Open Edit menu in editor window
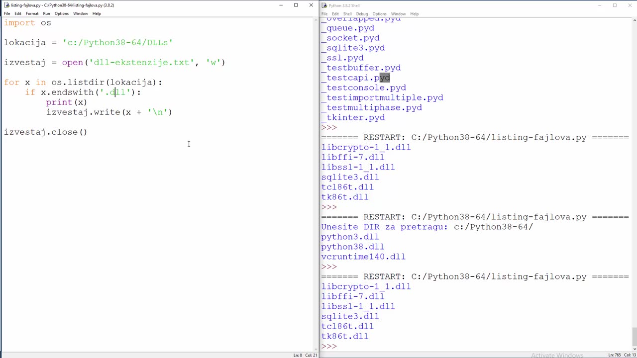The width and height of the screenshot is (637, 358). pyautogui.click(x=18, y=13)
